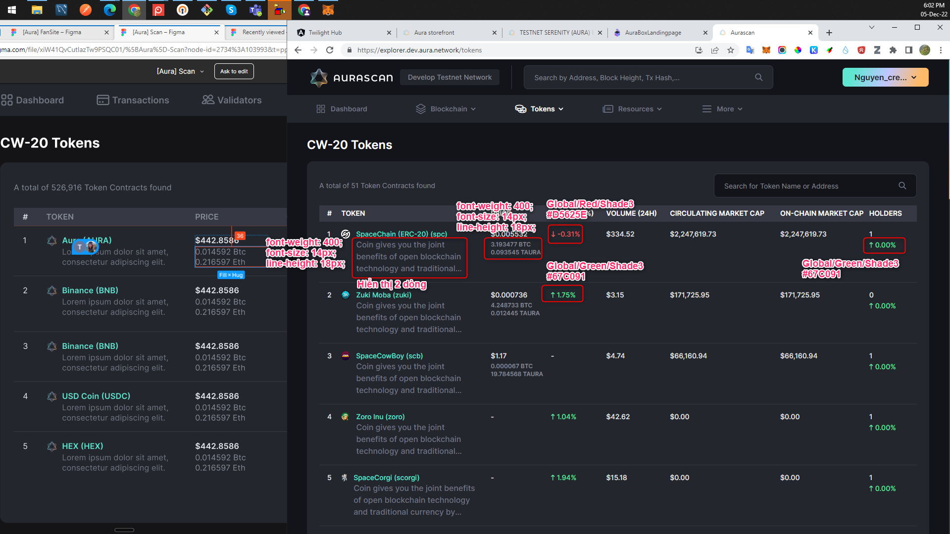This screenshot has width=950, height=534.
Task: Open the SpaceChain (ERC-20) (spc) token link
Action: click(401, 234)
